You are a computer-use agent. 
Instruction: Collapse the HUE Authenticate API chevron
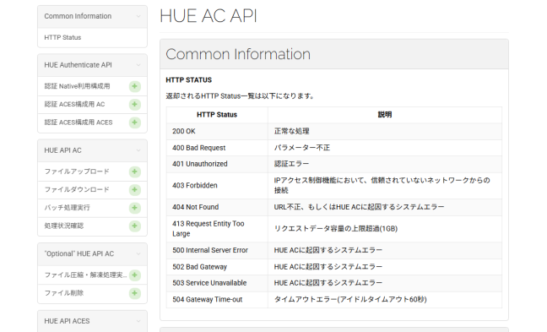coord(138,65)
